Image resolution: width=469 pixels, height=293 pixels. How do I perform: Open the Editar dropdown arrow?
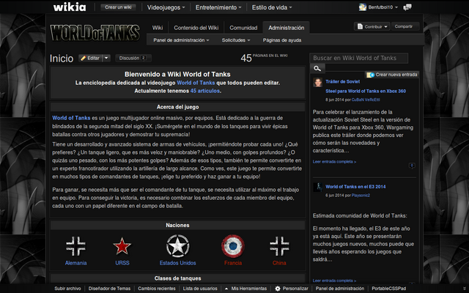[106, 58]
